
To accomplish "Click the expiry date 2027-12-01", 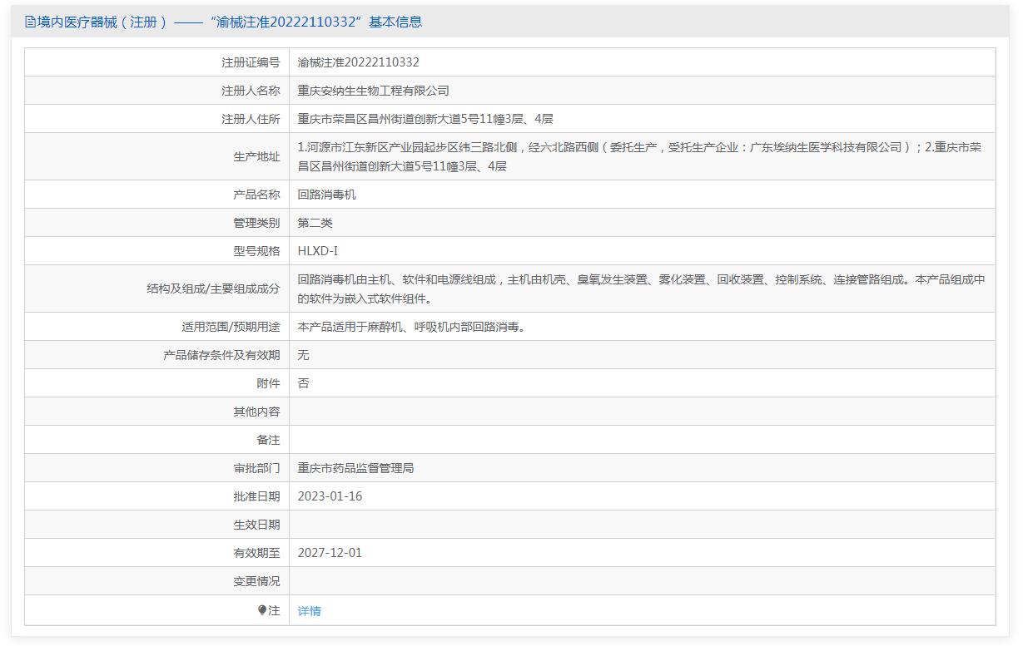I will (x=330, y=553).
